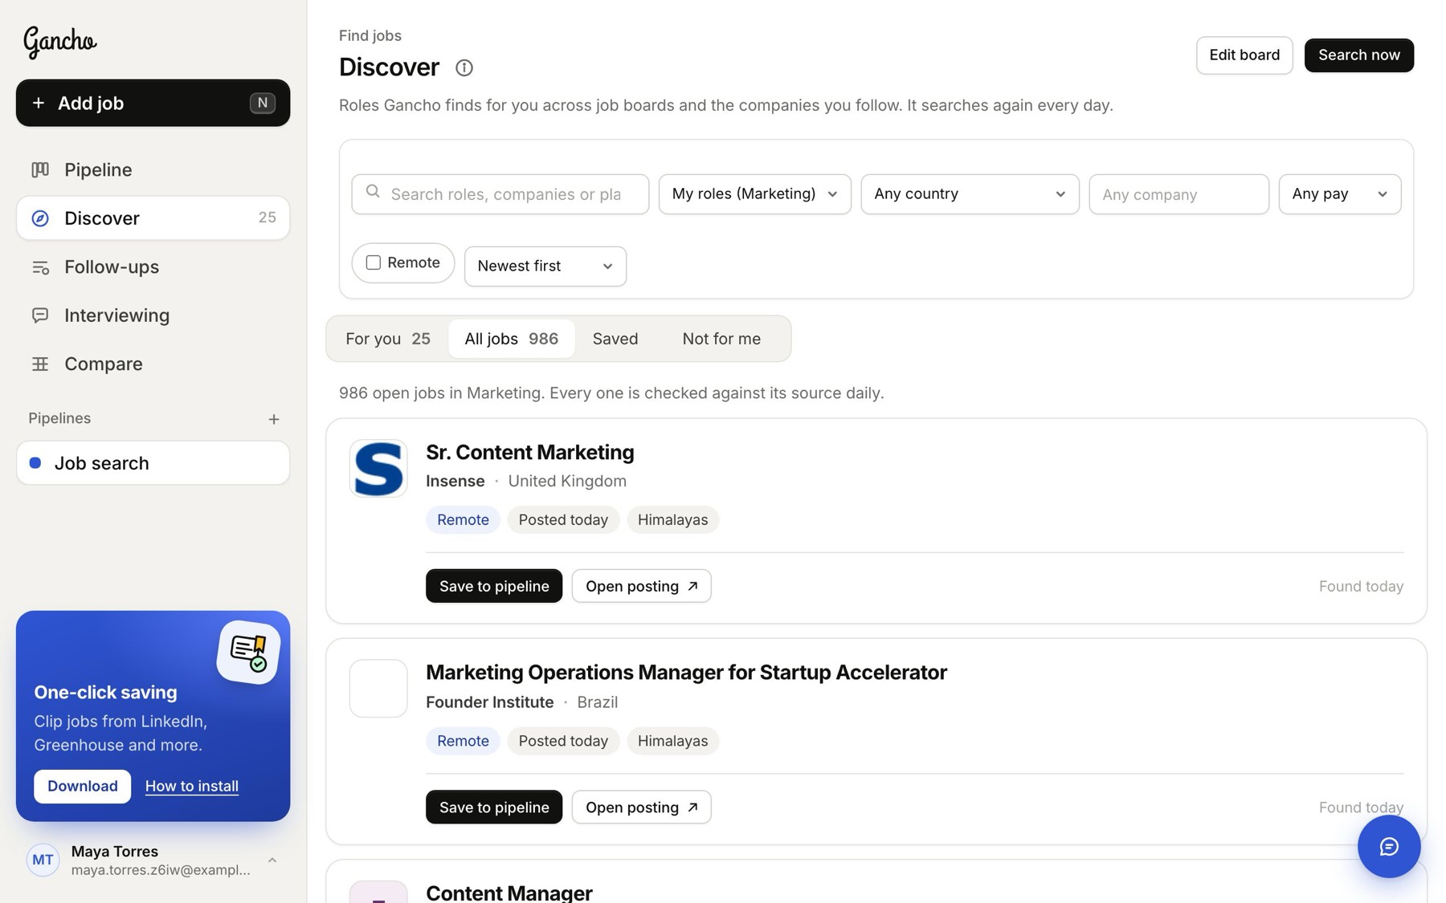This screenshot has height=903, width=1446.
Task: Click the add pipeline plus icon
Action: (274, 419)
